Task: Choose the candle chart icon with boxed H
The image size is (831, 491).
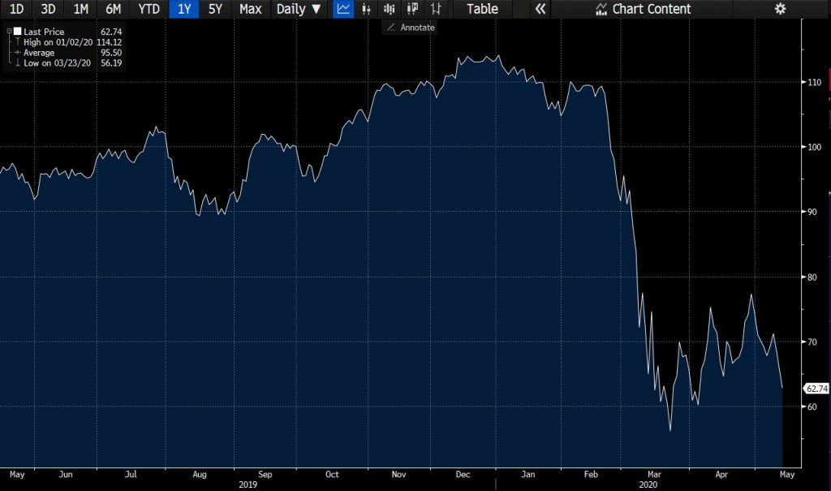Action: click(x=411, y=8)
